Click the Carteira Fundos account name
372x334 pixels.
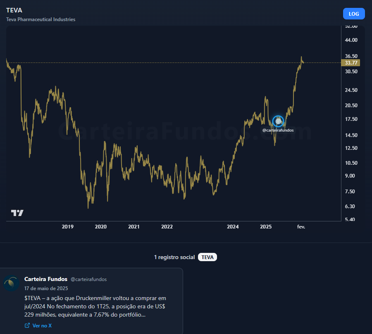point(46,279)
